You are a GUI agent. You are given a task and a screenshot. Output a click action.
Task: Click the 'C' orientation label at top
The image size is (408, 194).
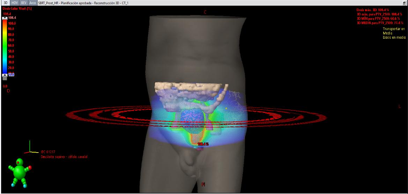tap(205, 12)
